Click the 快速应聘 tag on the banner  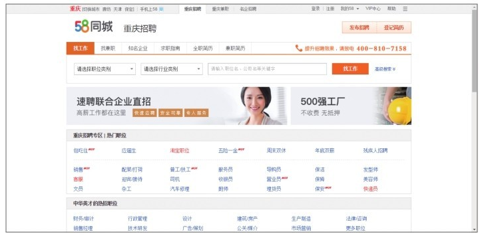tap(144, 113)
